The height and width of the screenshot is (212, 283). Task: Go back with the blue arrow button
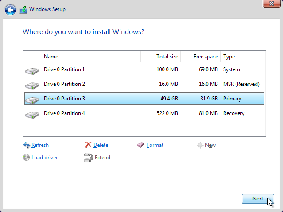(x=10, y=10)
